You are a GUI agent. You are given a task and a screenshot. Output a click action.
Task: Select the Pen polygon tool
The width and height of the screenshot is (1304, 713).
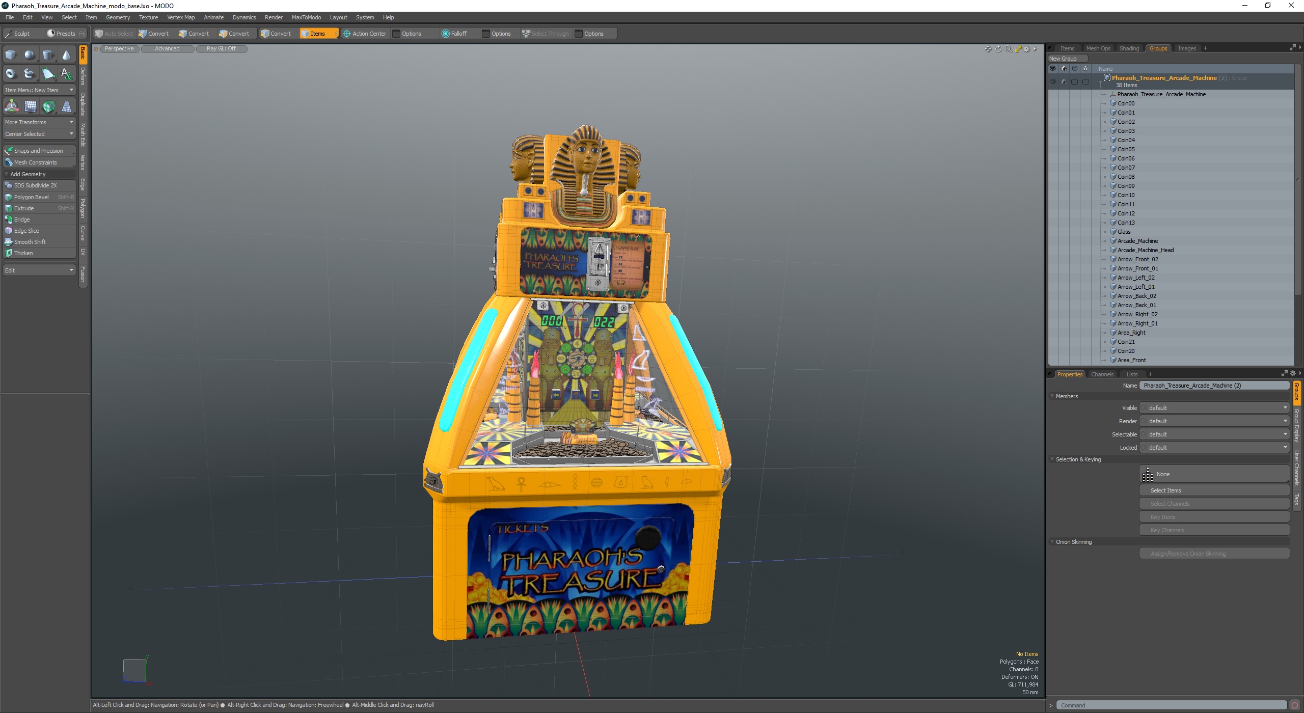tap(48, 74)
